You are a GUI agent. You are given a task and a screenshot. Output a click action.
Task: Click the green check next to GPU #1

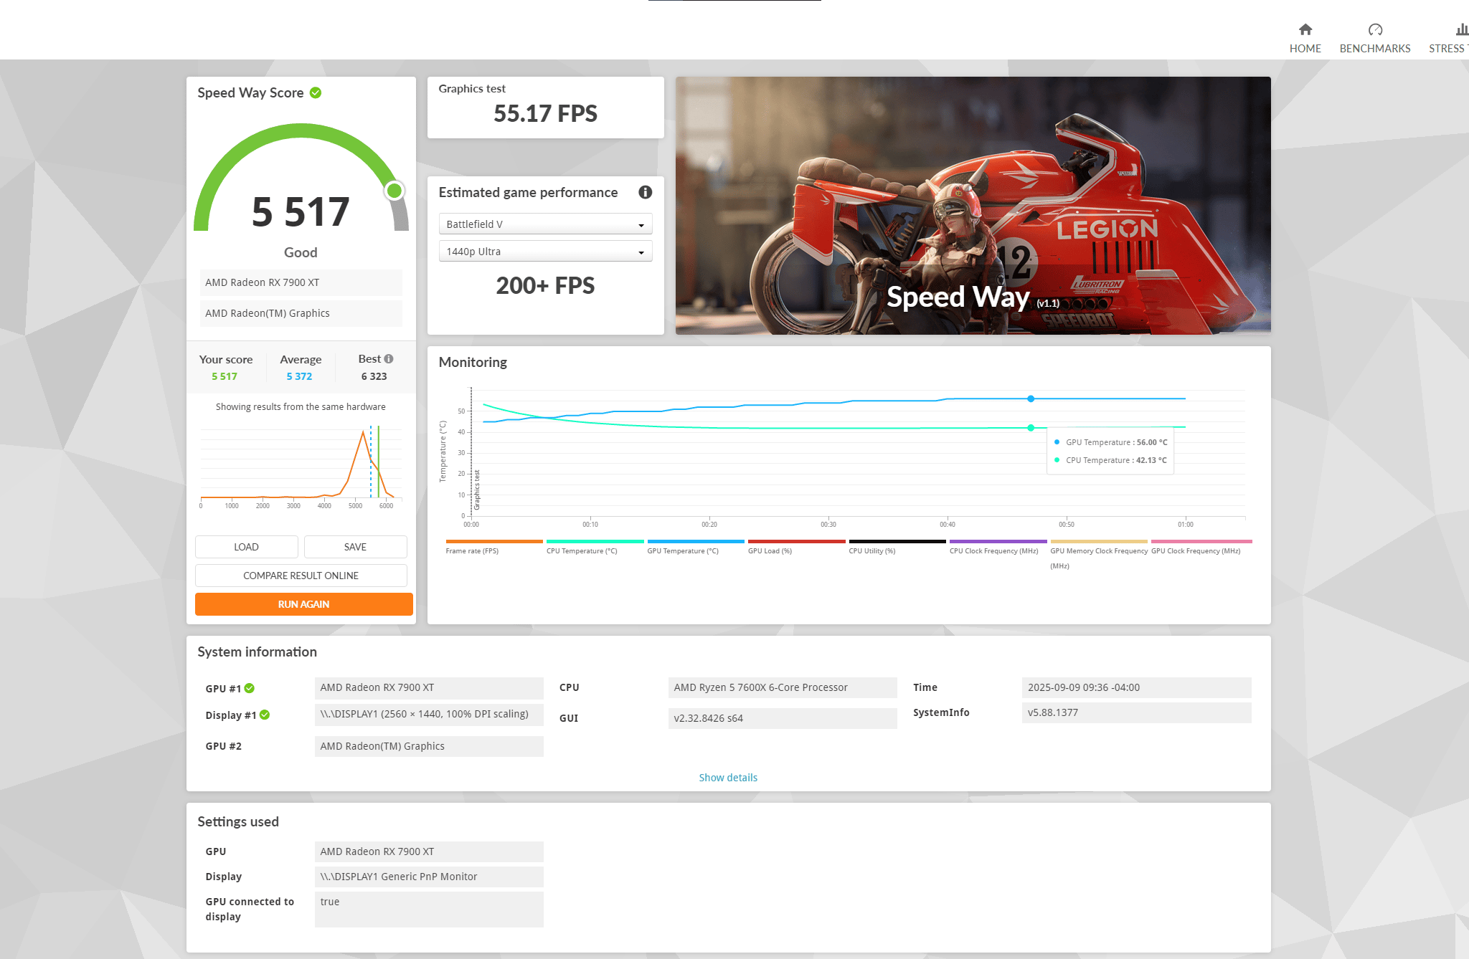click(x=250, y=688)
